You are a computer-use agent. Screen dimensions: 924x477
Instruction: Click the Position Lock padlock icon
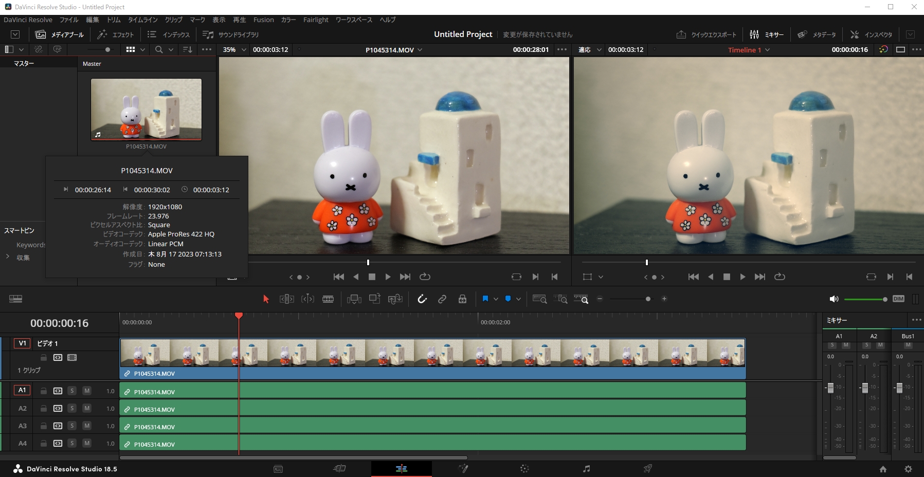click(462, 299)
